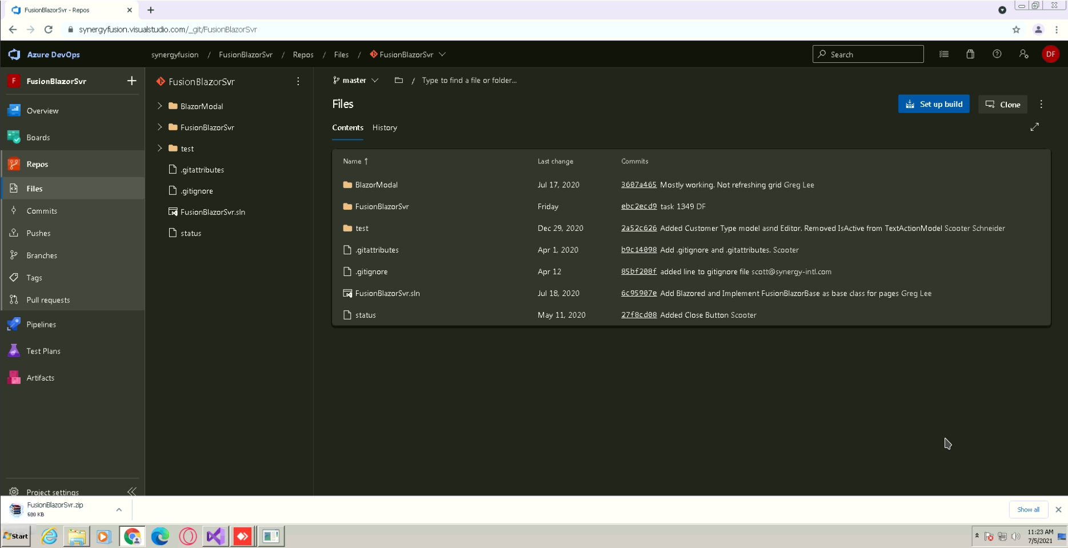Open download options for FusionBlazorSvr.zip

[x=119, y=510]
